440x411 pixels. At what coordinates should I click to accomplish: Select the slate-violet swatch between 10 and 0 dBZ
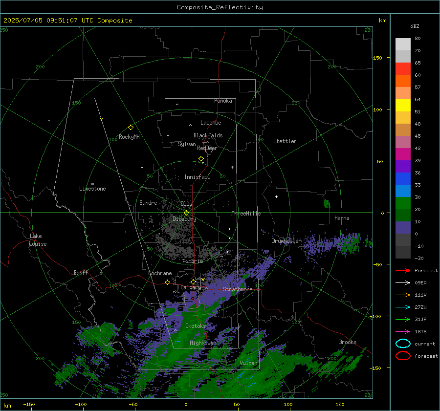pyautogui.click(x=403, y=227)
